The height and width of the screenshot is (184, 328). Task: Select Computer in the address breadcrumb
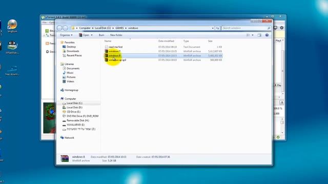(85, 28)
